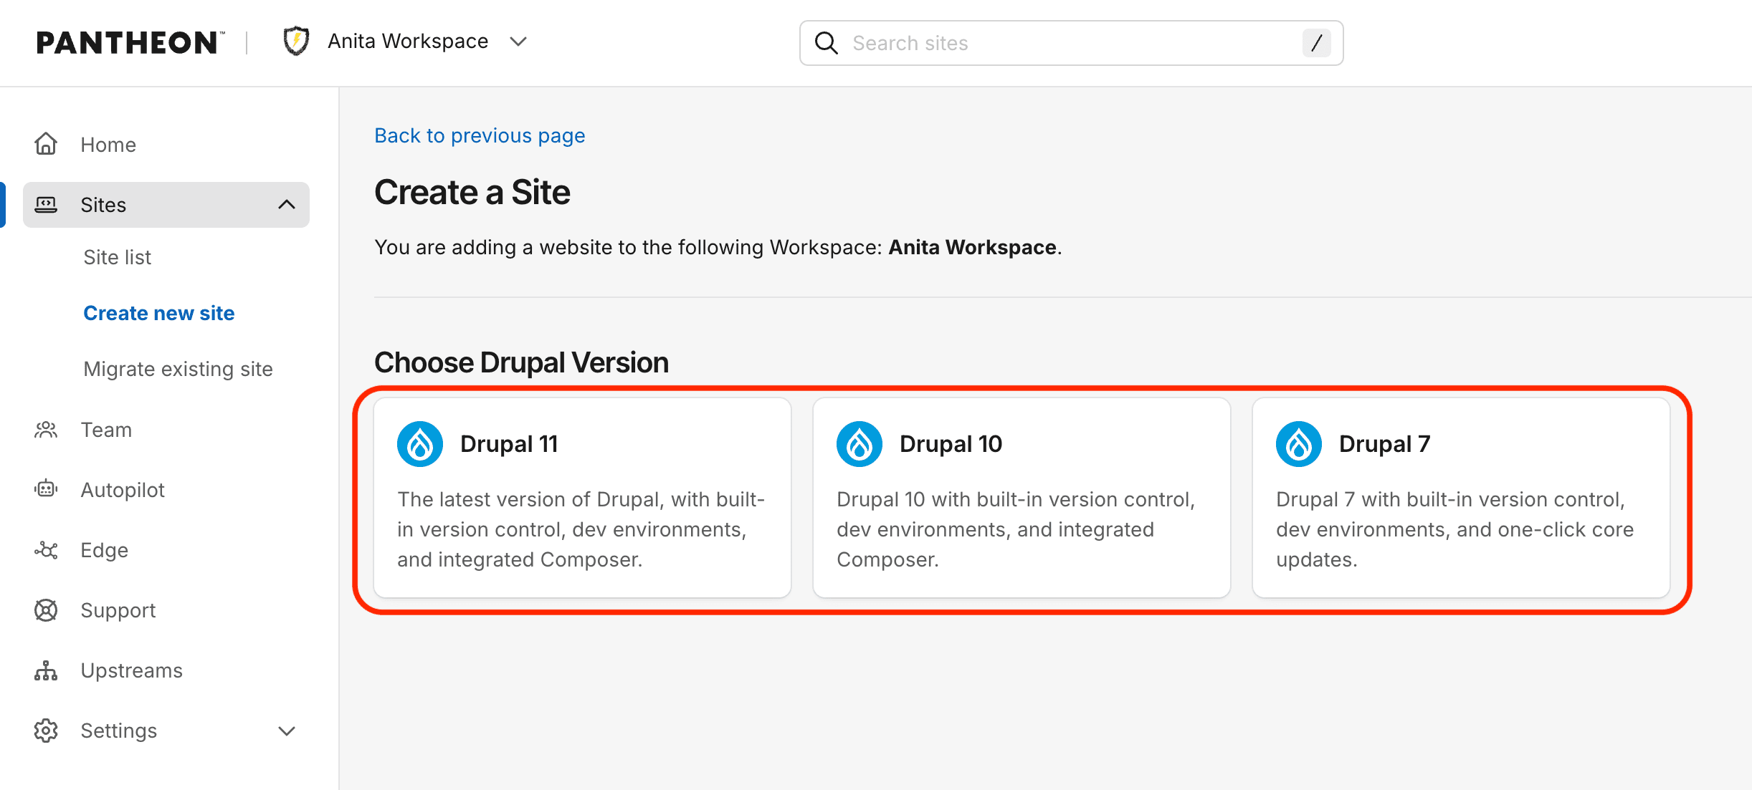1752x790 pixels.
Task: Click the slash shortcut key badge
Action: click(1316, 43)
